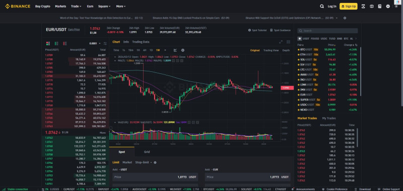The height and width of the screenshot is (191, 403).
Task: Open the Spot Tutorial link
Action: point(257,30)
